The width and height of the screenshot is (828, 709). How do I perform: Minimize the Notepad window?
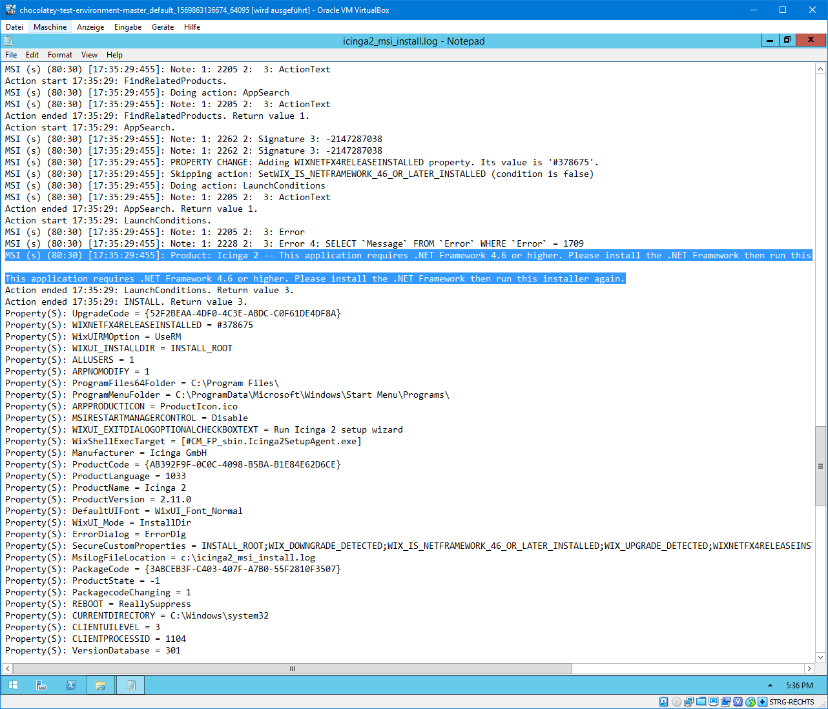[x=769, y=40]
